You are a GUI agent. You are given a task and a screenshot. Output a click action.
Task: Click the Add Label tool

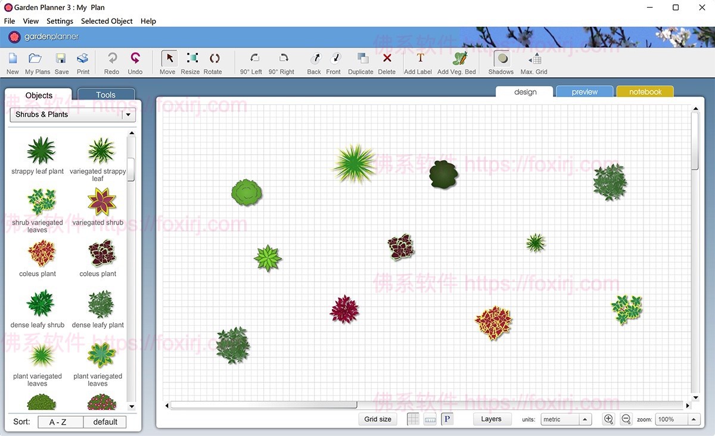pos(419,58)
